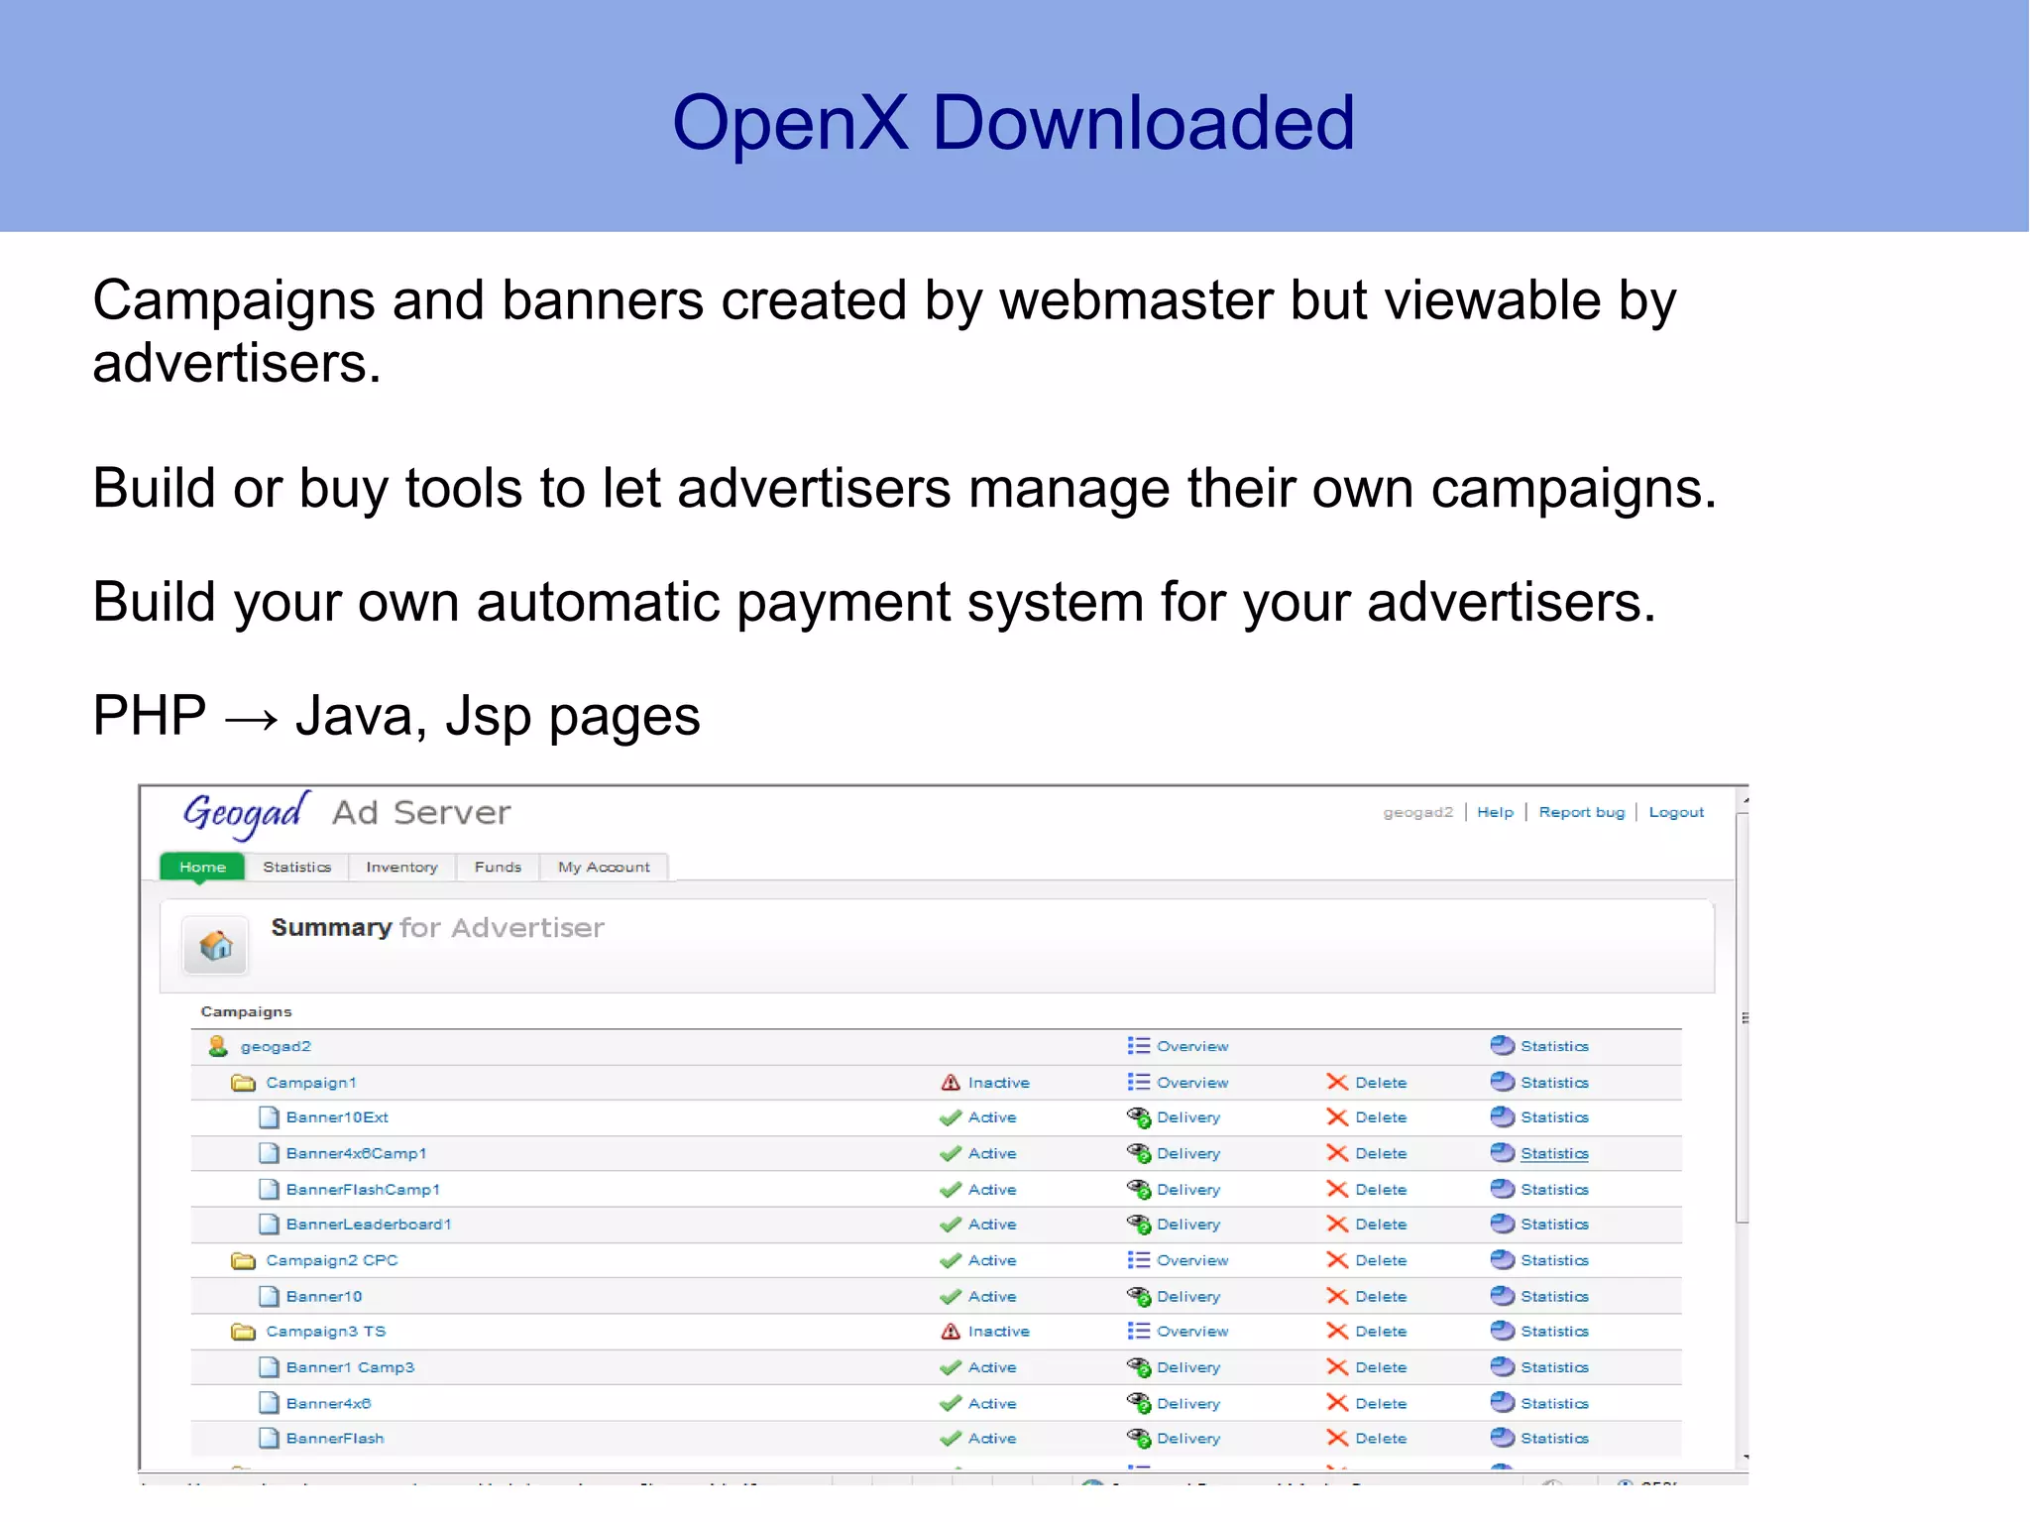The height and width of the screenshot is (1522, 2030).
Task: Click the scrollbar down arrow
Action: 1744,1459
